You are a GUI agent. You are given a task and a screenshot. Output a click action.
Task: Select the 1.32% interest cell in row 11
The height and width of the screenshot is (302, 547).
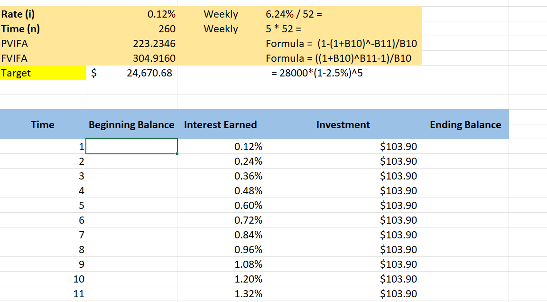tap(221, 293)
